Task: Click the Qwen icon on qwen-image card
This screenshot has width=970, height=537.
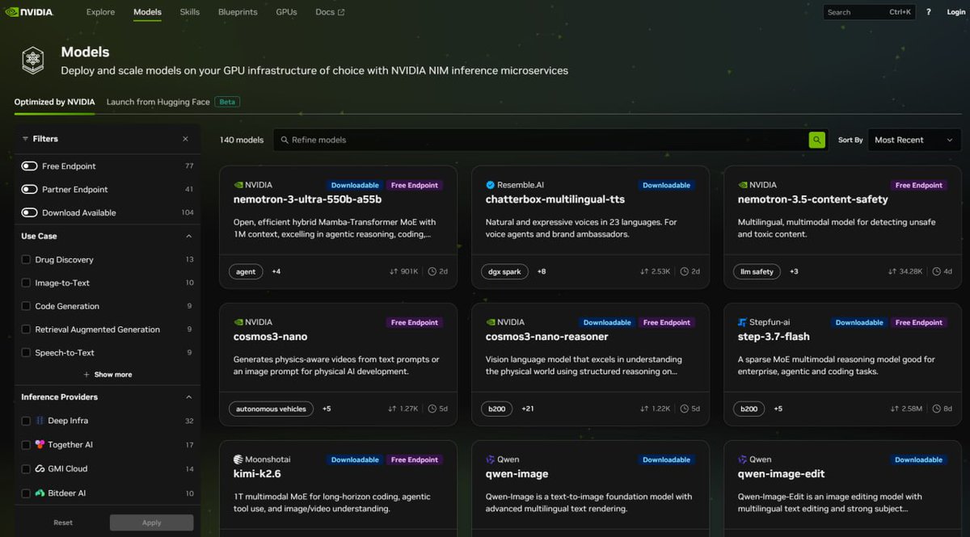Action: pos(490,459)
